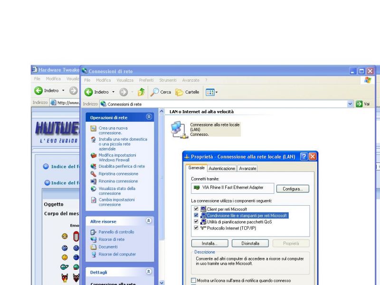Image resolution: width=380 pixels, height=285 pixels.
Task: Open the Strumenti menu
Action: pyautogui.click(x=168, y=80)
